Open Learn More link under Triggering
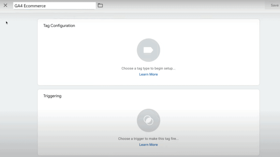The image size is (280, 157). click(148, 145)
